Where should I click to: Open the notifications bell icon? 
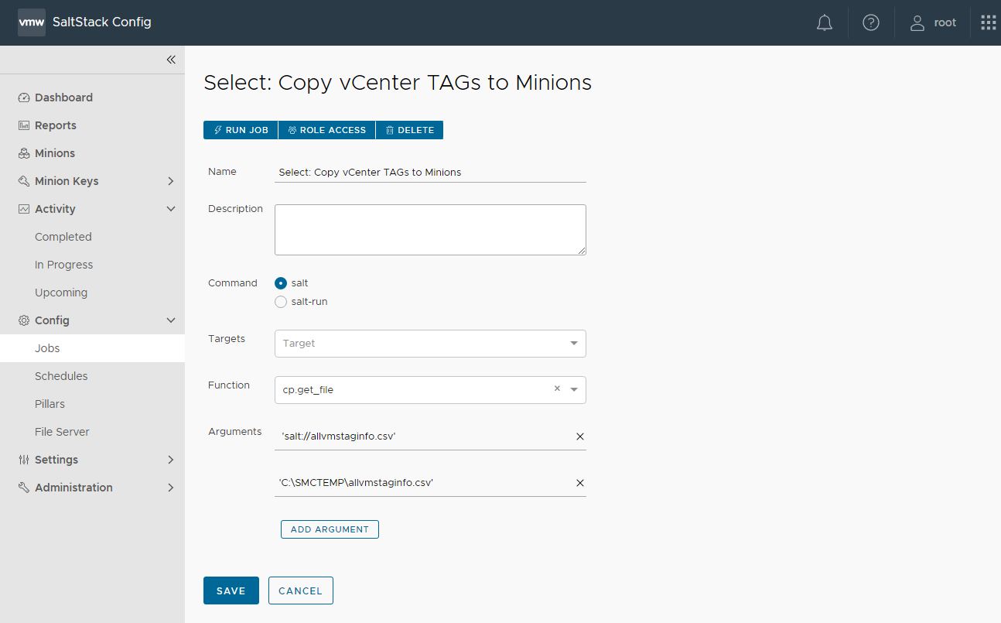(825, 22)
